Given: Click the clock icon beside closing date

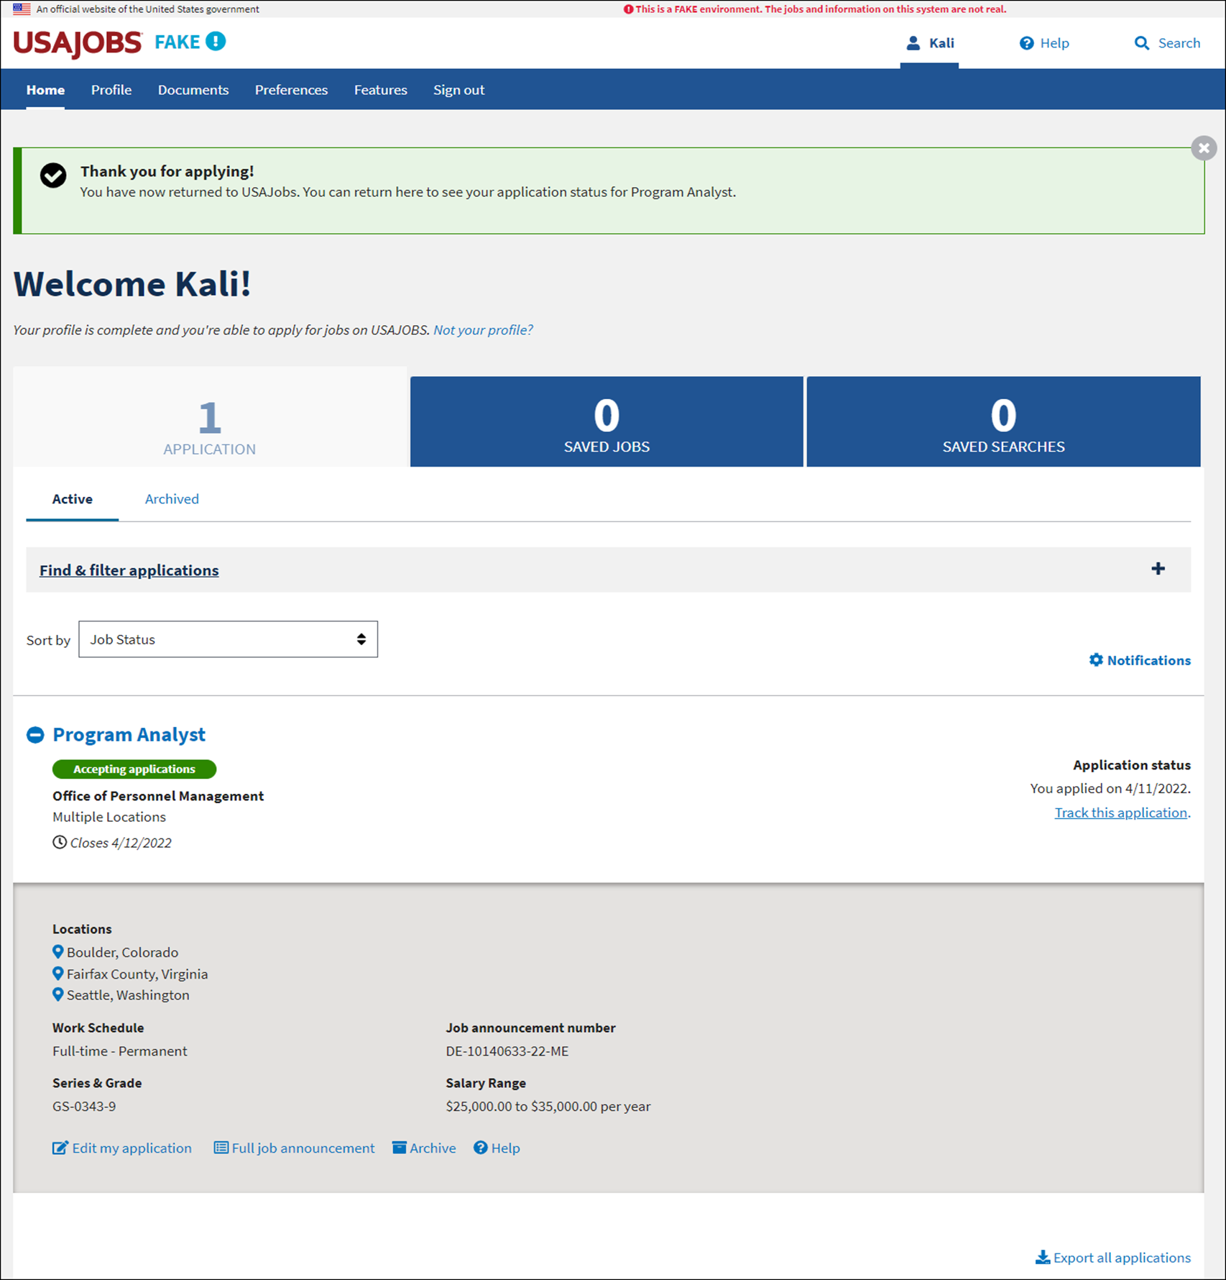Looking at the screenshot, I should 60,842.
